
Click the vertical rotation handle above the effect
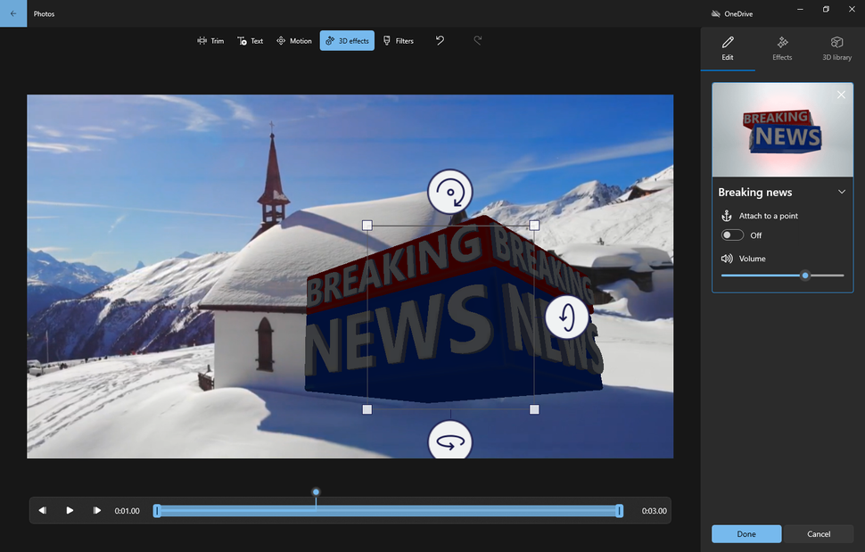coord(449,192)
